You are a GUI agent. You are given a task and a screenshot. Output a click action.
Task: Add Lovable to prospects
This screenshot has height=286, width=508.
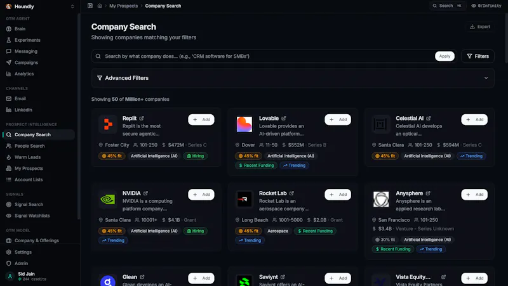(x=338, y=120)
